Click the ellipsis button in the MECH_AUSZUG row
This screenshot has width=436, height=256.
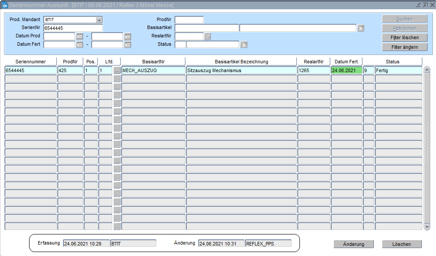[117, 70]
